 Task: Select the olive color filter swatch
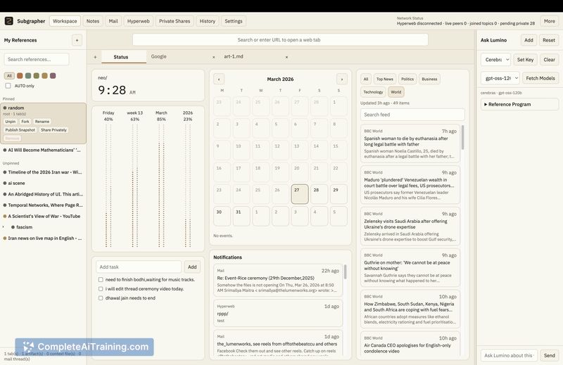pos(37,76)
